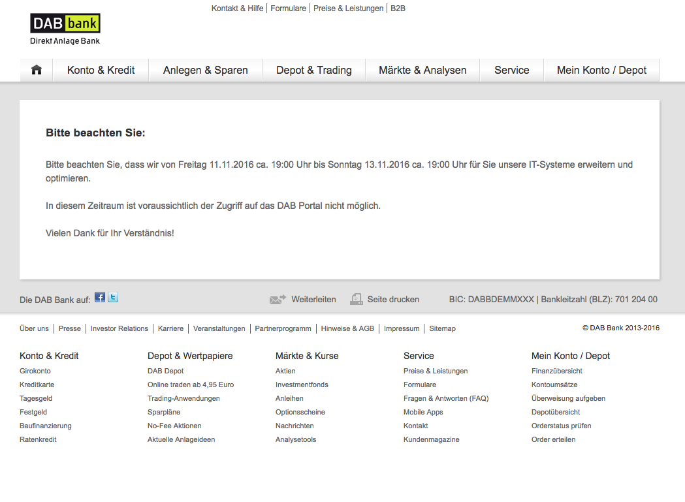This screenshot has height=502, width=685.
Task: Open the Märkte & Analysen menu
Action: [x=422, y=70]
